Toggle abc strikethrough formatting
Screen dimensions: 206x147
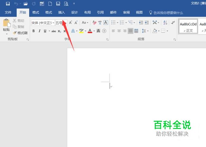(x=54, y=31)
